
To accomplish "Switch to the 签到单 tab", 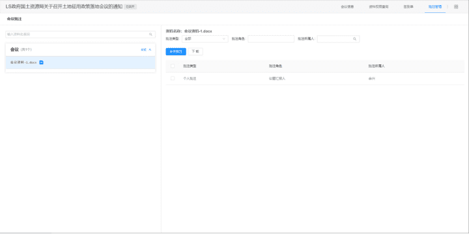I will 408,6.
